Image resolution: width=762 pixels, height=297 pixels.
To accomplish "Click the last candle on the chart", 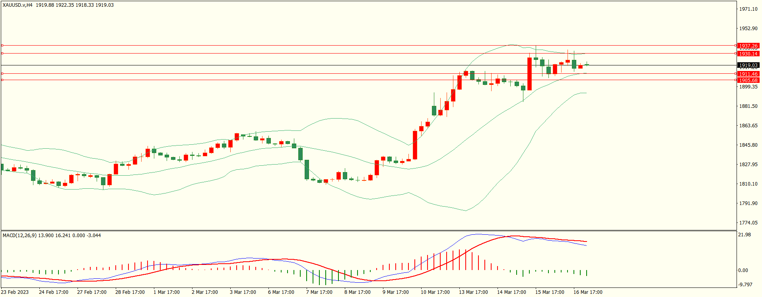I will tap(587, 65).
